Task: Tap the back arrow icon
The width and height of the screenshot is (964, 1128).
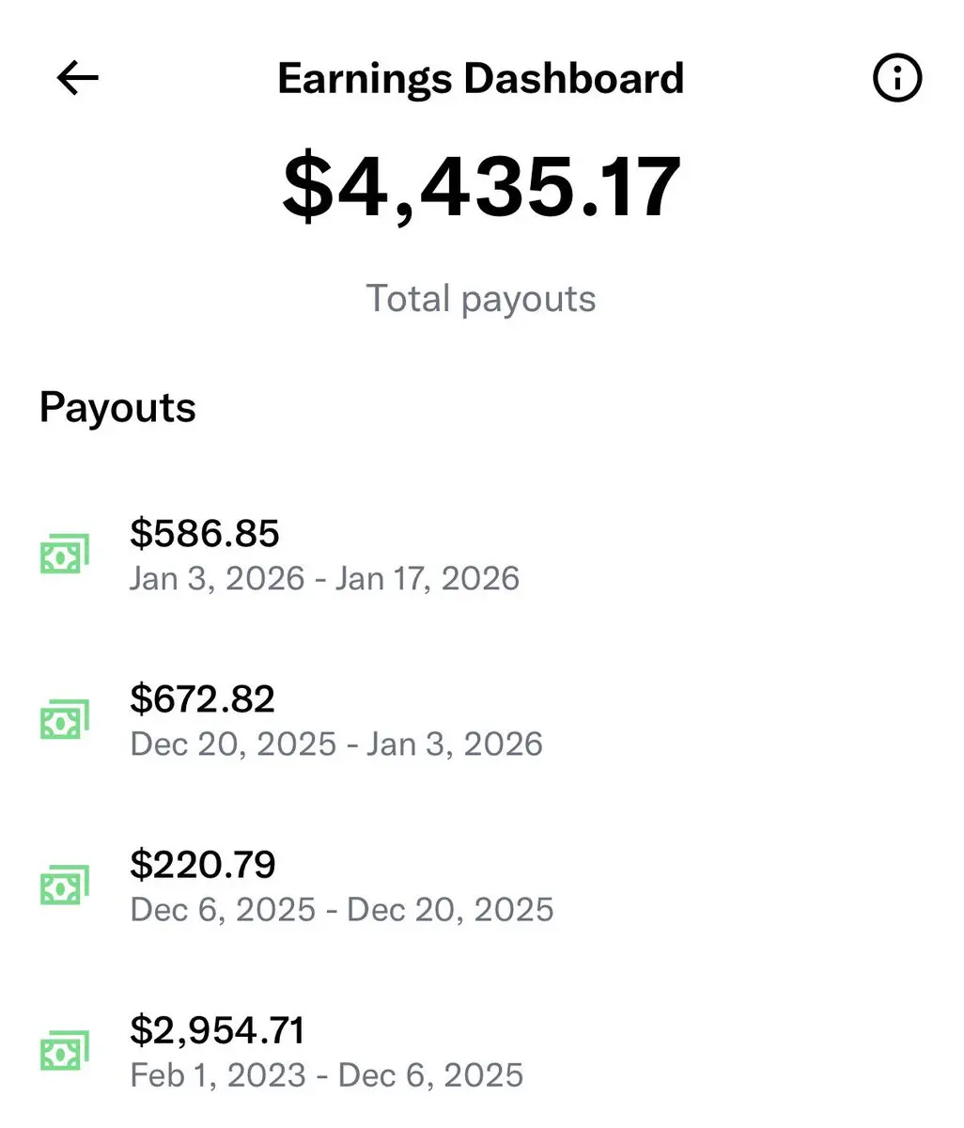Action: [77, 79]
